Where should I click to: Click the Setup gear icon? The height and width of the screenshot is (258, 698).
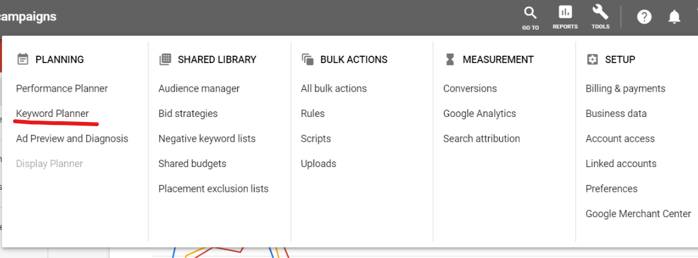[x=593, y=59]
